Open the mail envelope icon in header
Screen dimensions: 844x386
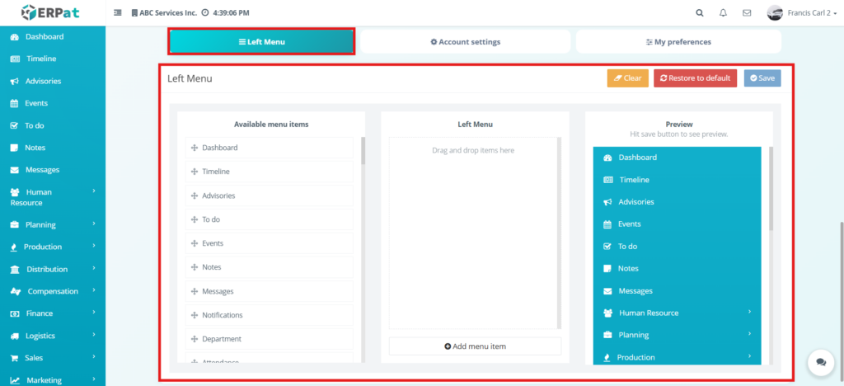coord(747,13)
